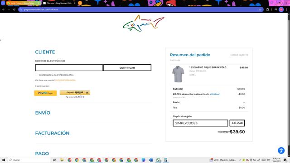Click Editar carrito link
Screen dimensions: 290x163
click(x=239, y=55)
